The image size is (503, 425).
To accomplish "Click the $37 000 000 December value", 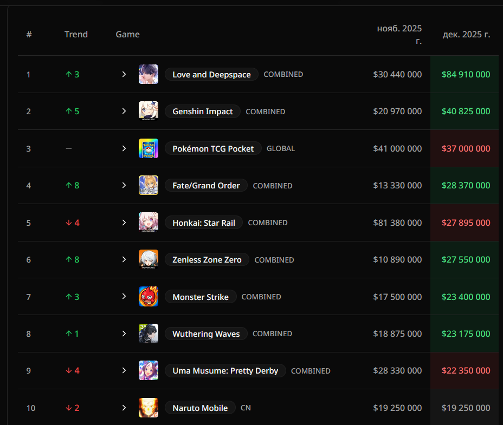I will [x=466, y=148].
